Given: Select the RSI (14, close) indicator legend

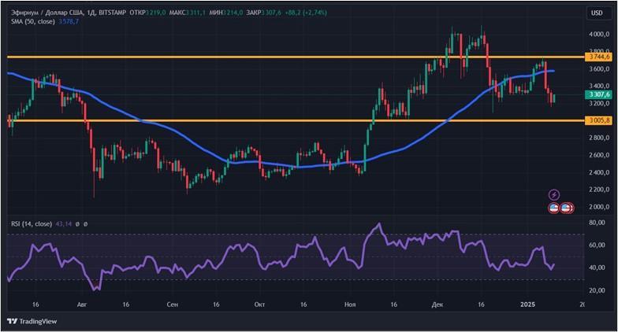Looking at the screenshot, I should coord(30,224).
